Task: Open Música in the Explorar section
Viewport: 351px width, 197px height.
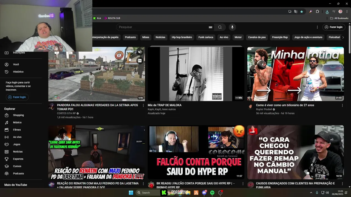Action: tap(17, 123)
